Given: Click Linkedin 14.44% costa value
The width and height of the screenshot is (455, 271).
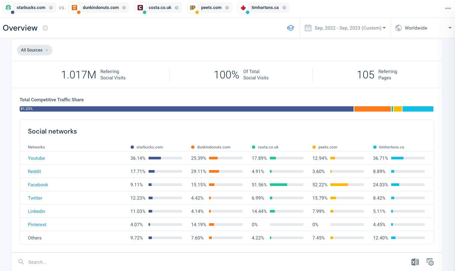Looking at the screenshot, I should pyautogui.click(x=259, y=211).
